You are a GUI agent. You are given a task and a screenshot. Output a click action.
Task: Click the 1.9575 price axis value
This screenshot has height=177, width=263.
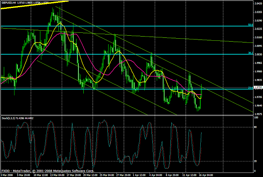click(258, 114)
